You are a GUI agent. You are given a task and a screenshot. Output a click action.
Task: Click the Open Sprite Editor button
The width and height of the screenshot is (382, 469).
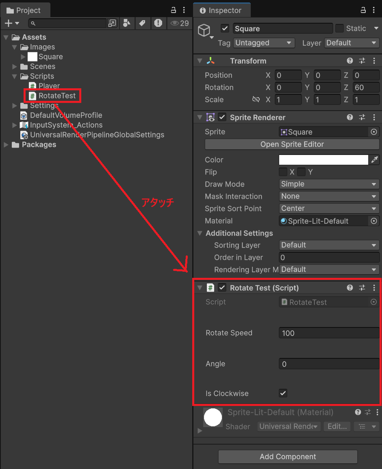coord(292,144)
